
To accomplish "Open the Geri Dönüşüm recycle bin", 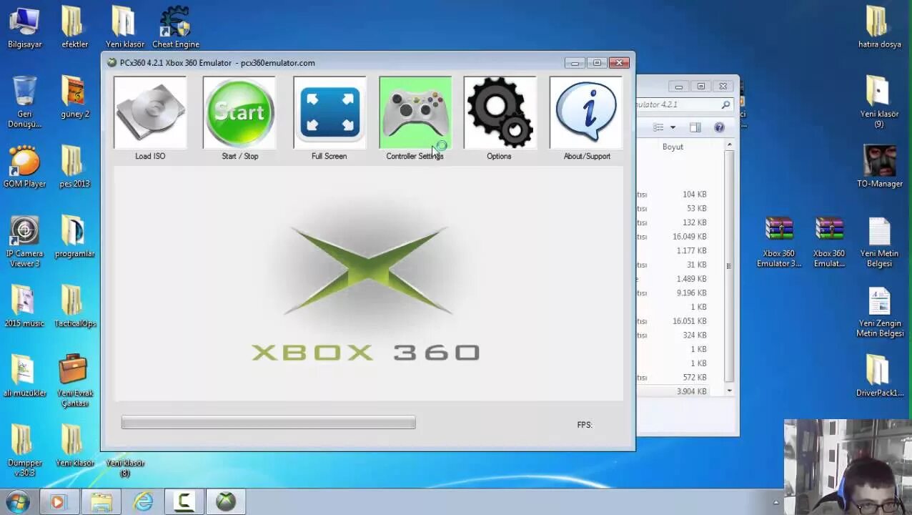I will tap(25, 102).
